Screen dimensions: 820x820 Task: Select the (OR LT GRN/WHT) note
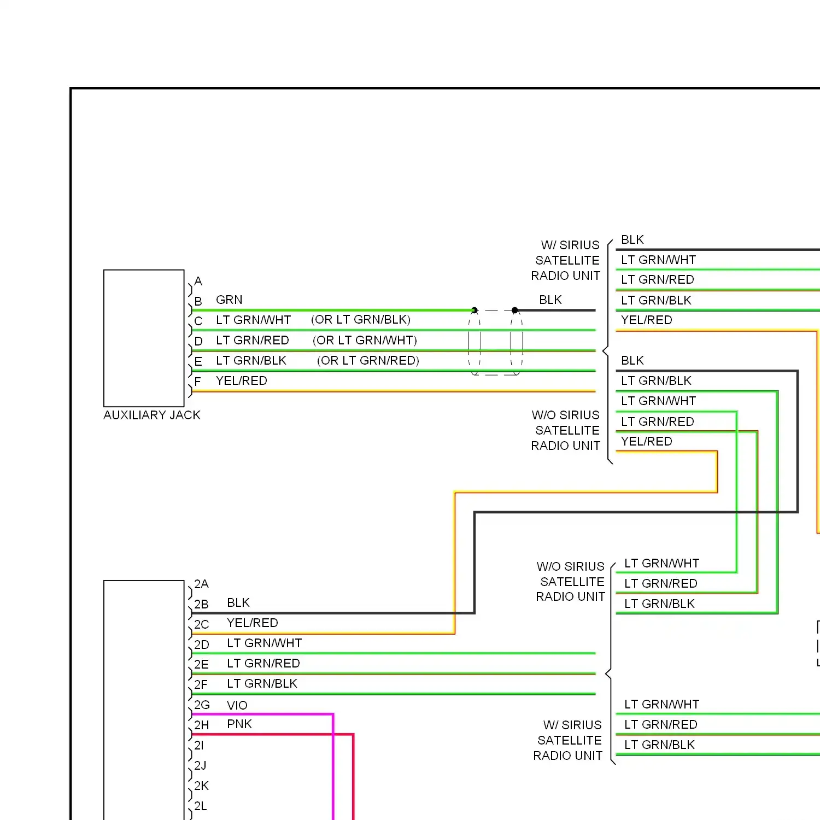365,341
